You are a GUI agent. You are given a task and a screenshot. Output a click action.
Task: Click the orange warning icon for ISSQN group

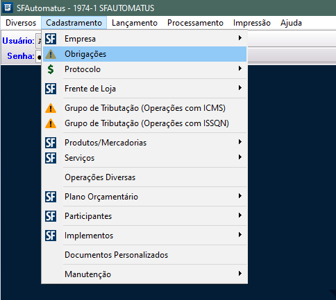pos(51,123)
